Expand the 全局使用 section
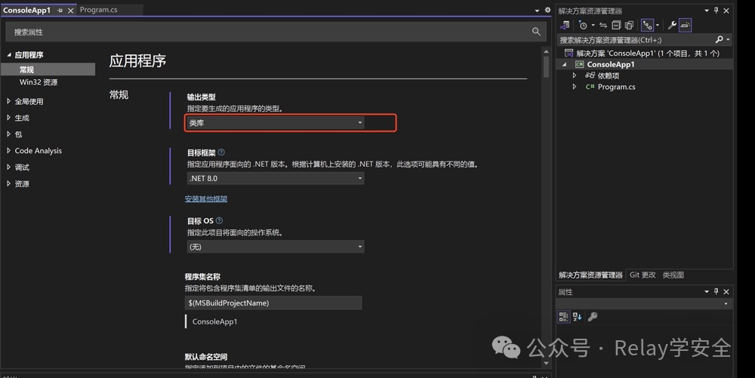755x378 pixels. [8, 101]
